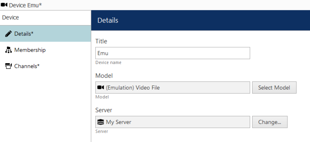The height and width of the screenshot is (142, 310).
Task: Open the Details* sidebar section
Action: [x=45, y=34]
